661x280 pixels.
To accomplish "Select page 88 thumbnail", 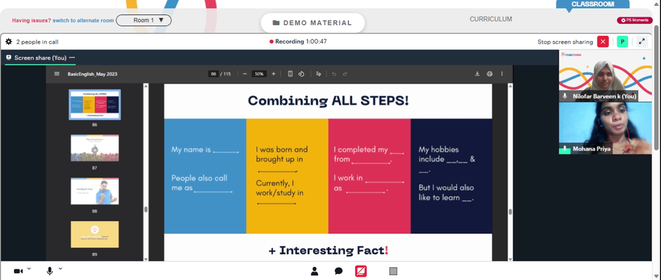I will click(95, 191).
